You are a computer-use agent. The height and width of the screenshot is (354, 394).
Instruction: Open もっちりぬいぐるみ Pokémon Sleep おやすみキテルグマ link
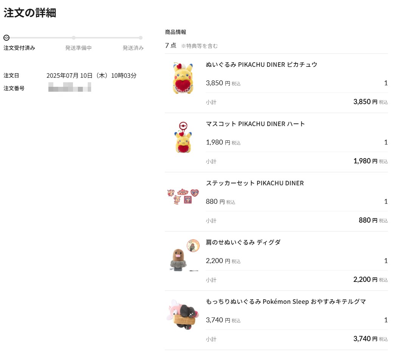pyautogui.click(x=286, y=301)
